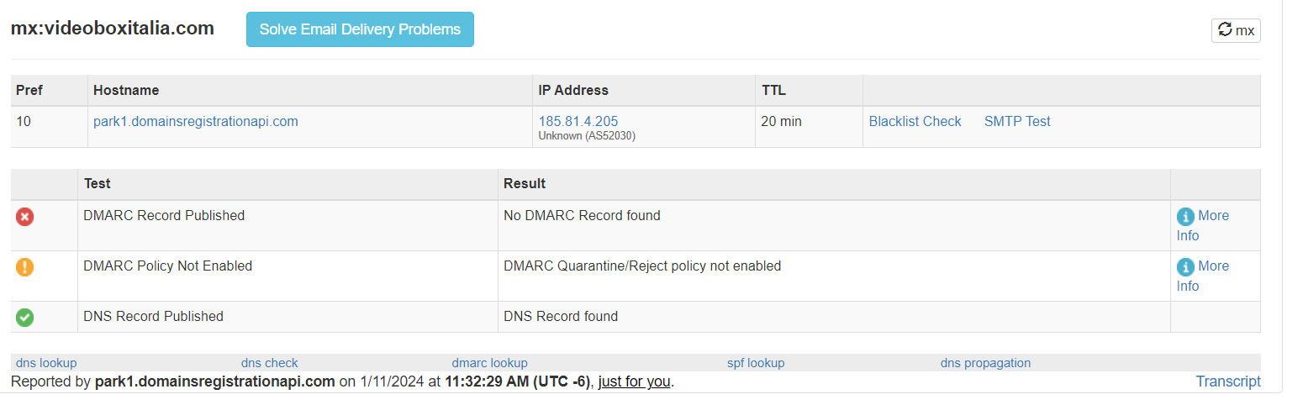Select the dns check tab
This screenshot has height=405, width=1303.
269,363
